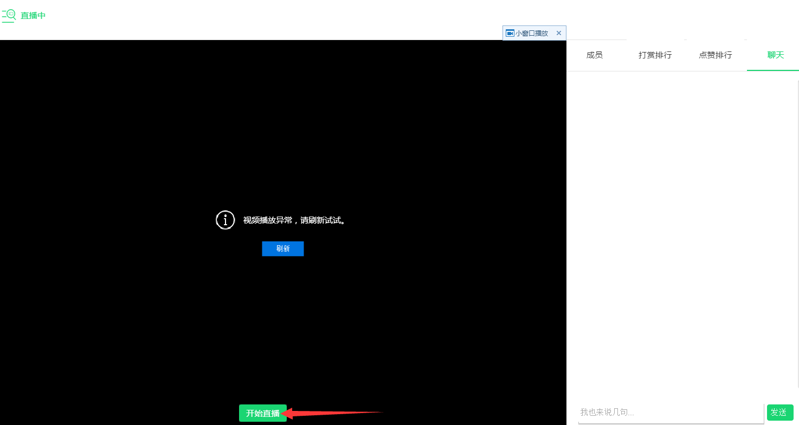Click the chat panel vertical scrollbar

coord(798,233)
